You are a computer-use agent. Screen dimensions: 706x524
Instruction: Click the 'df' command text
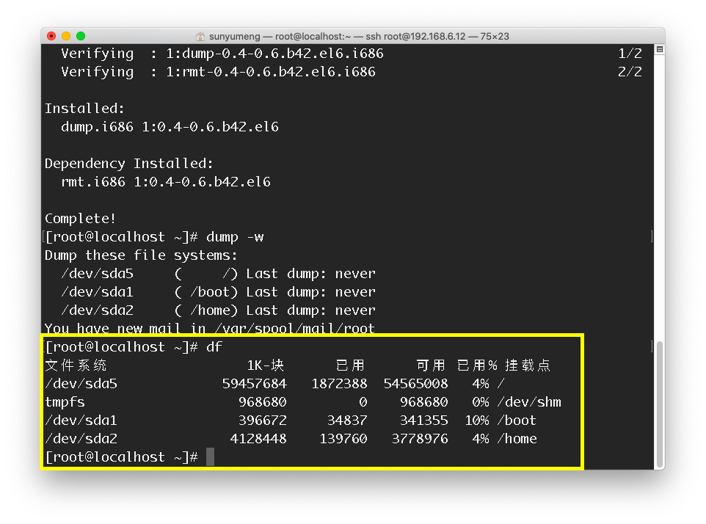pos(214,347)
